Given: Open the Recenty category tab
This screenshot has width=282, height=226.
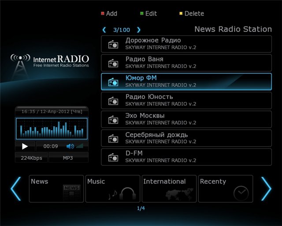Looking at the screenshot, I should pyautogui.click(x=226, y=188).
